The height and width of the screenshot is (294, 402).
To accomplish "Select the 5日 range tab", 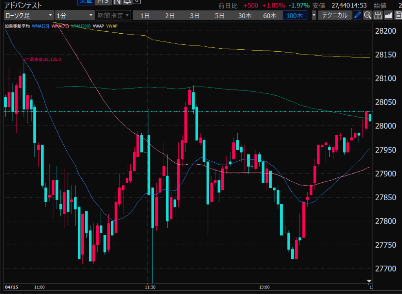I will (219, 16).
